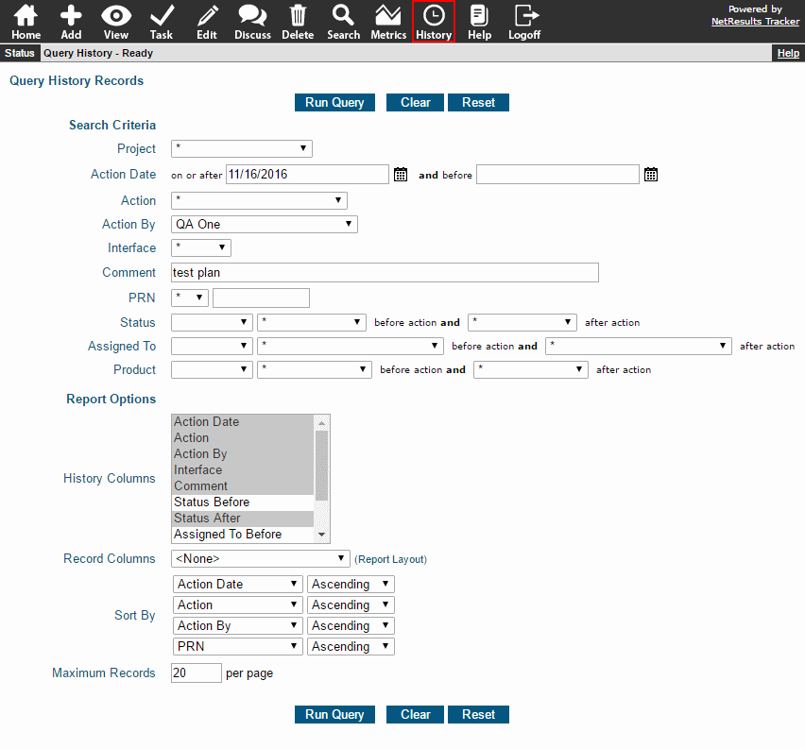
Task: Open the Action By dropdown showing QA One
Action: [x=265, y=225]
